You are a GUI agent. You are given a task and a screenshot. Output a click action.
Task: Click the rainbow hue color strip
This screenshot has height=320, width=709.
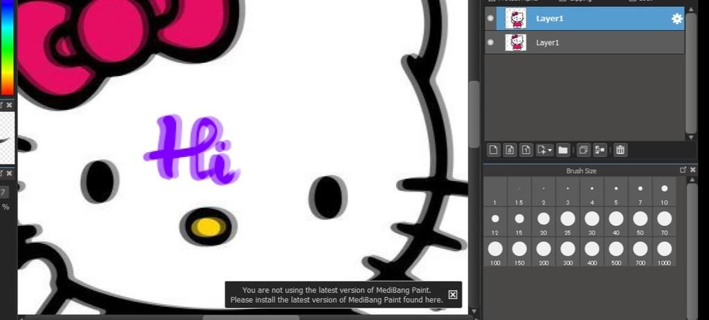(x=7, y=48)
